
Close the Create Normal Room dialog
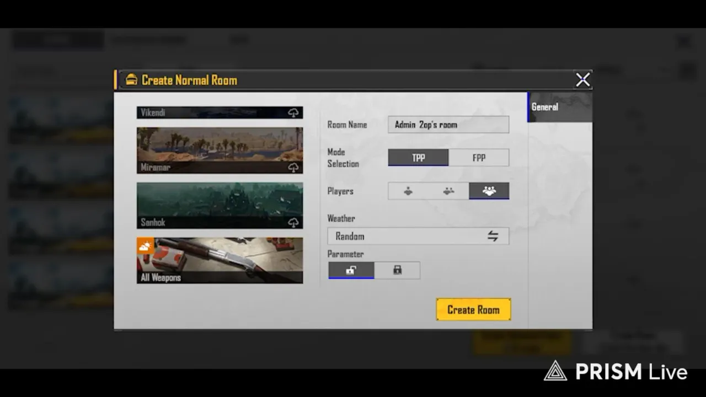pyautogui.click(x=583, y=80)
